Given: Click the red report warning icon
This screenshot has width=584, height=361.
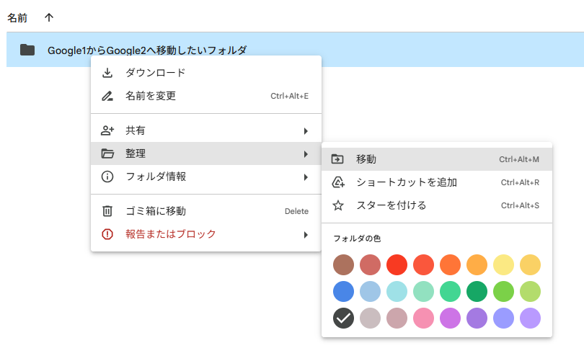Looking at the screenshot, I should 107,234.
